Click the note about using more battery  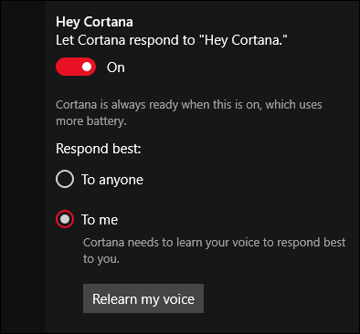click(189, 113)
